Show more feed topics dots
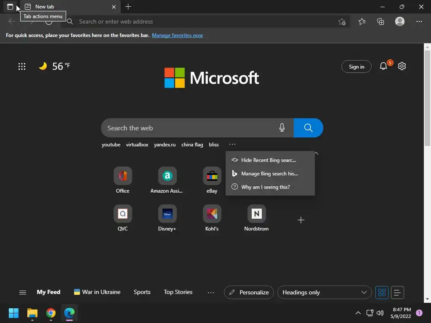Image resolution: width=431 pixels, height=323 pixels. (211, 293)
